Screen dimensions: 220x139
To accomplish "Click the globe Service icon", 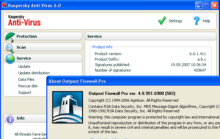I will coord(10,59).
